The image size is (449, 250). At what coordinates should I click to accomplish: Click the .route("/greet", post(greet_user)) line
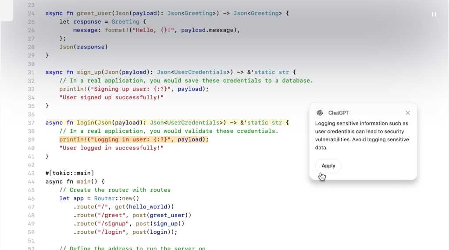[x=132, y=215]
